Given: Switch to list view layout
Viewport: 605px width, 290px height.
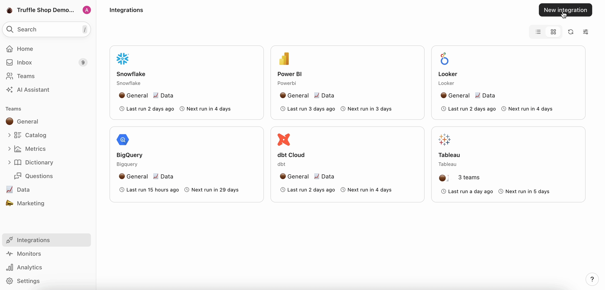Looking at the screenshot, I should tap(538, 32).
